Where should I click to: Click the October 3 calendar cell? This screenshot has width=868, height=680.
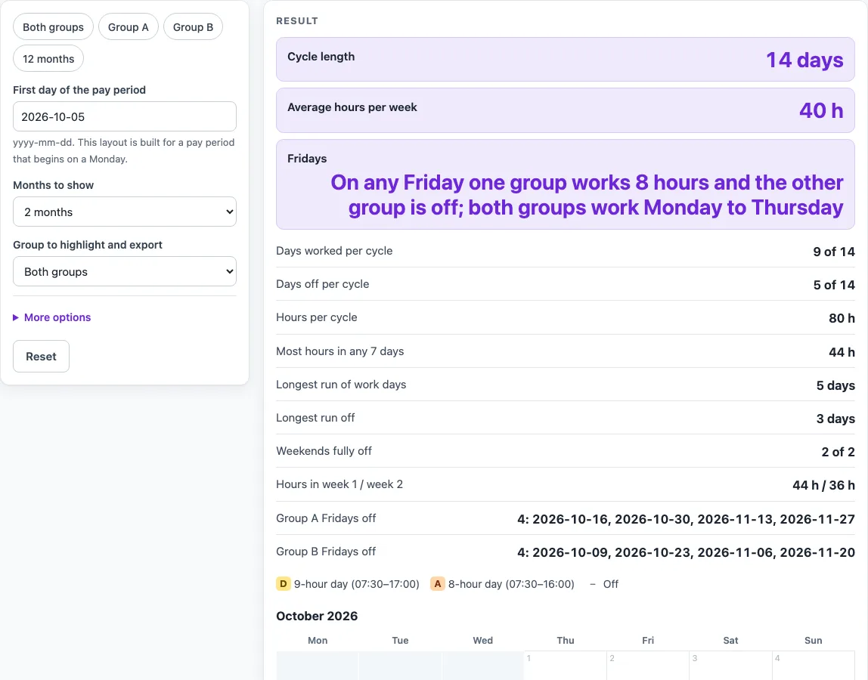tap(730, 666)
